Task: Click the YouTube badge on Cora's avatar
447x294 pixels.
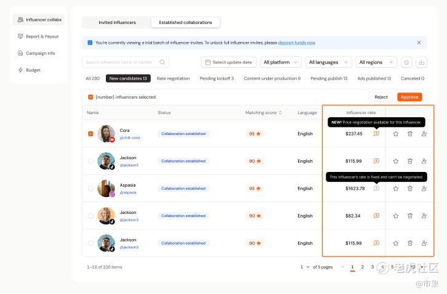Action: pos(112,139)
